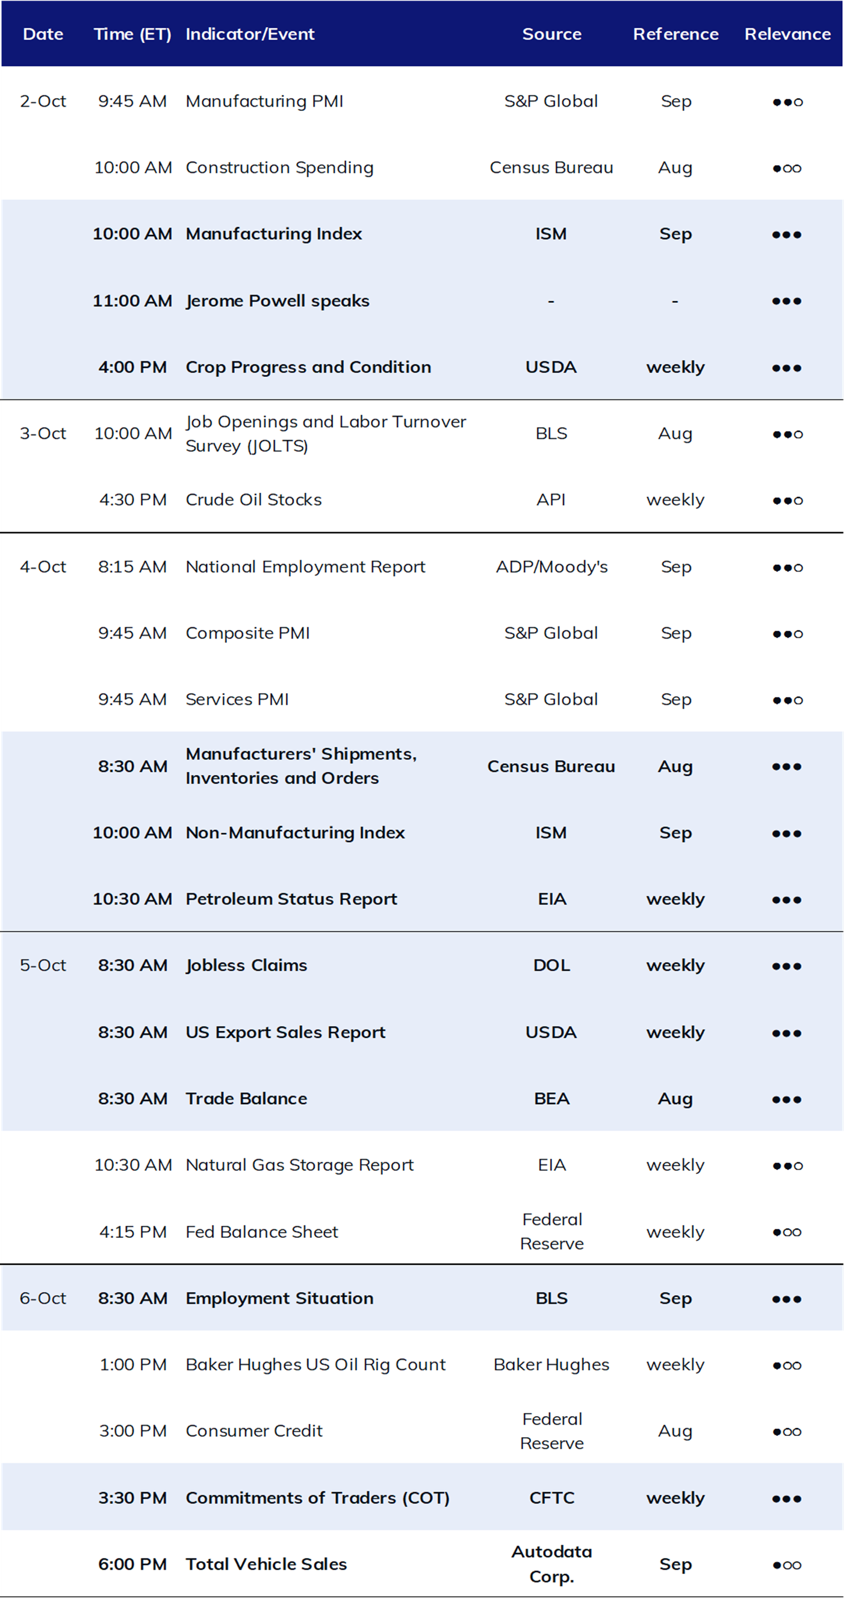Viewport: 844px width, 1598px height.
Task: Click relevance dots for Construction Spending
Action: coord(787,168)
